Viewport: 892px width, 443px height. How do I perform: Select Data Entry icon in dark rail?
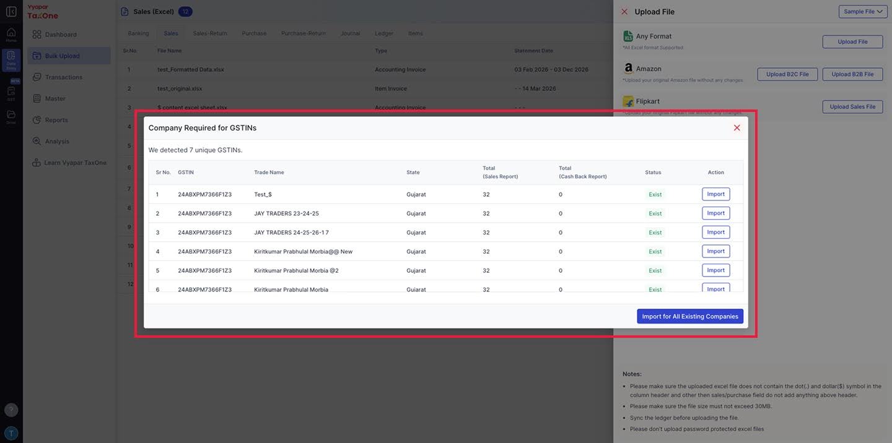pos(11,60)
